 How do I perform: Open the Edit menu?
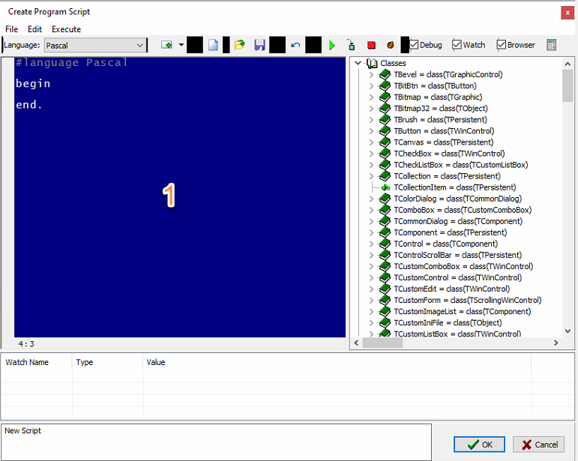click(x=34, y=29)
